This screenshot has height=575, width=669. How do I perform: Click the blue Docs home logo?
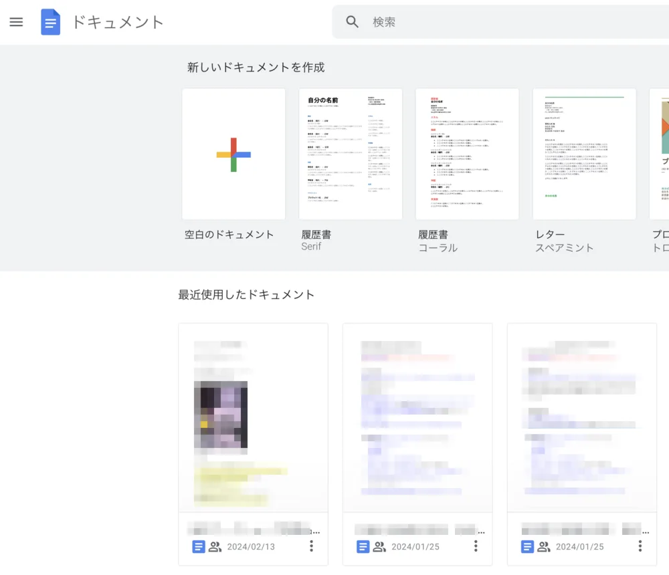click(x=50, y=22)
